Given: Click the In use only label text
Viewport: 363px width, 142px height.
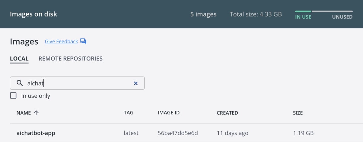Looking at the screenshot, I should point(36,96).
